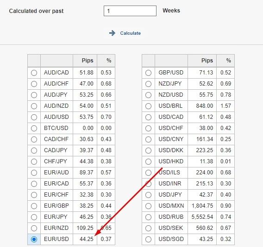Select the NZD/JPY radio button
Viewport: 263px width, 247px height.
(148, 84)
